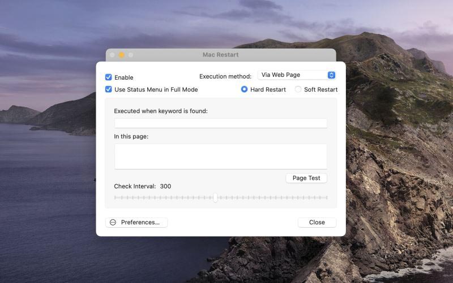Toggle Use Status Menu in Full Mode

click(108, 89)
